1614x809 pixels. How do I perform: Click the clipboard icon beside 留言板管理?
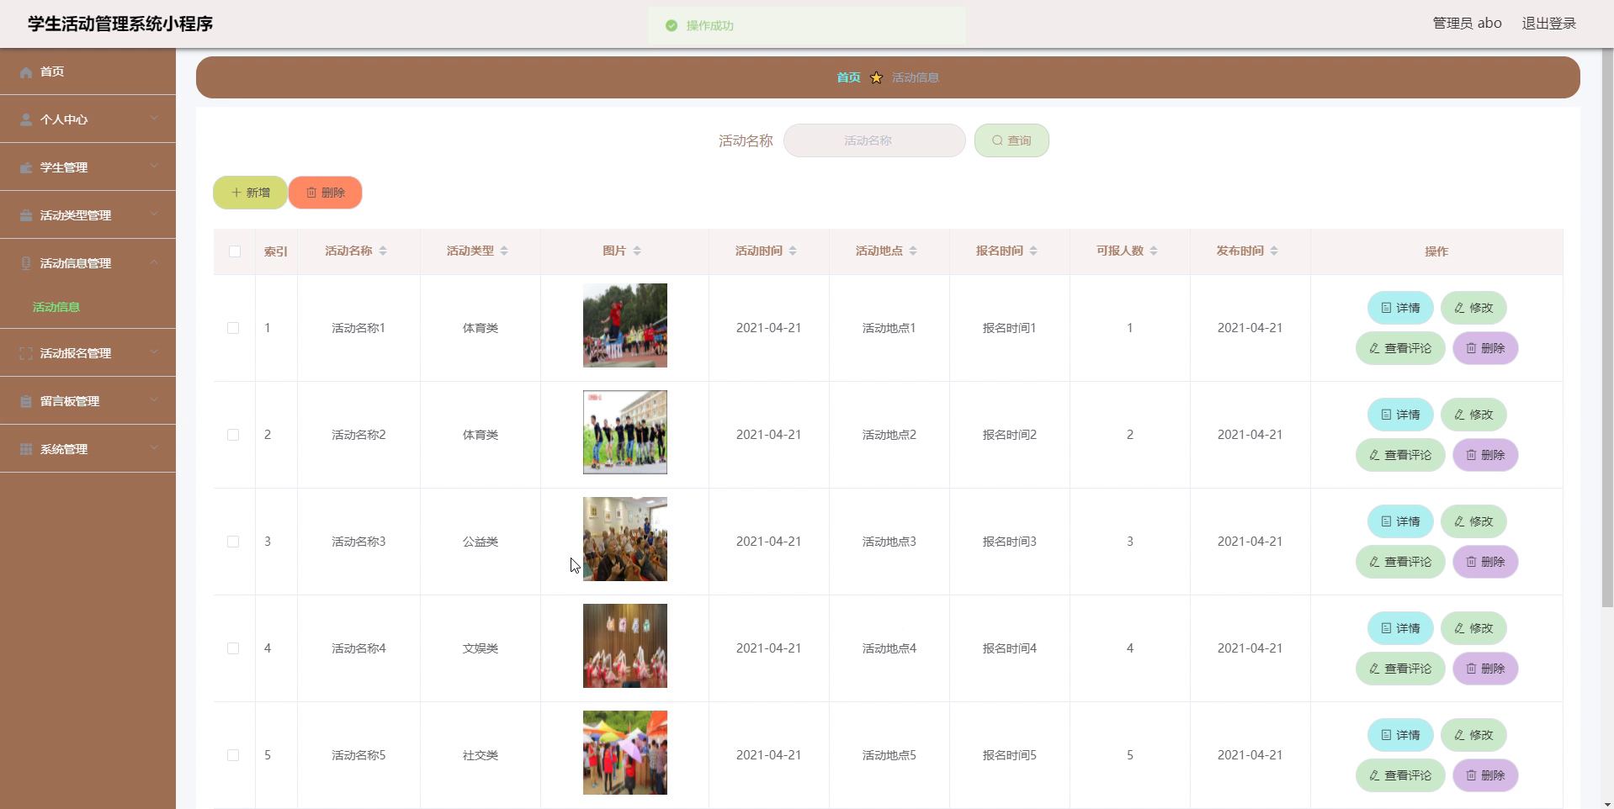[x=26, y=402]
